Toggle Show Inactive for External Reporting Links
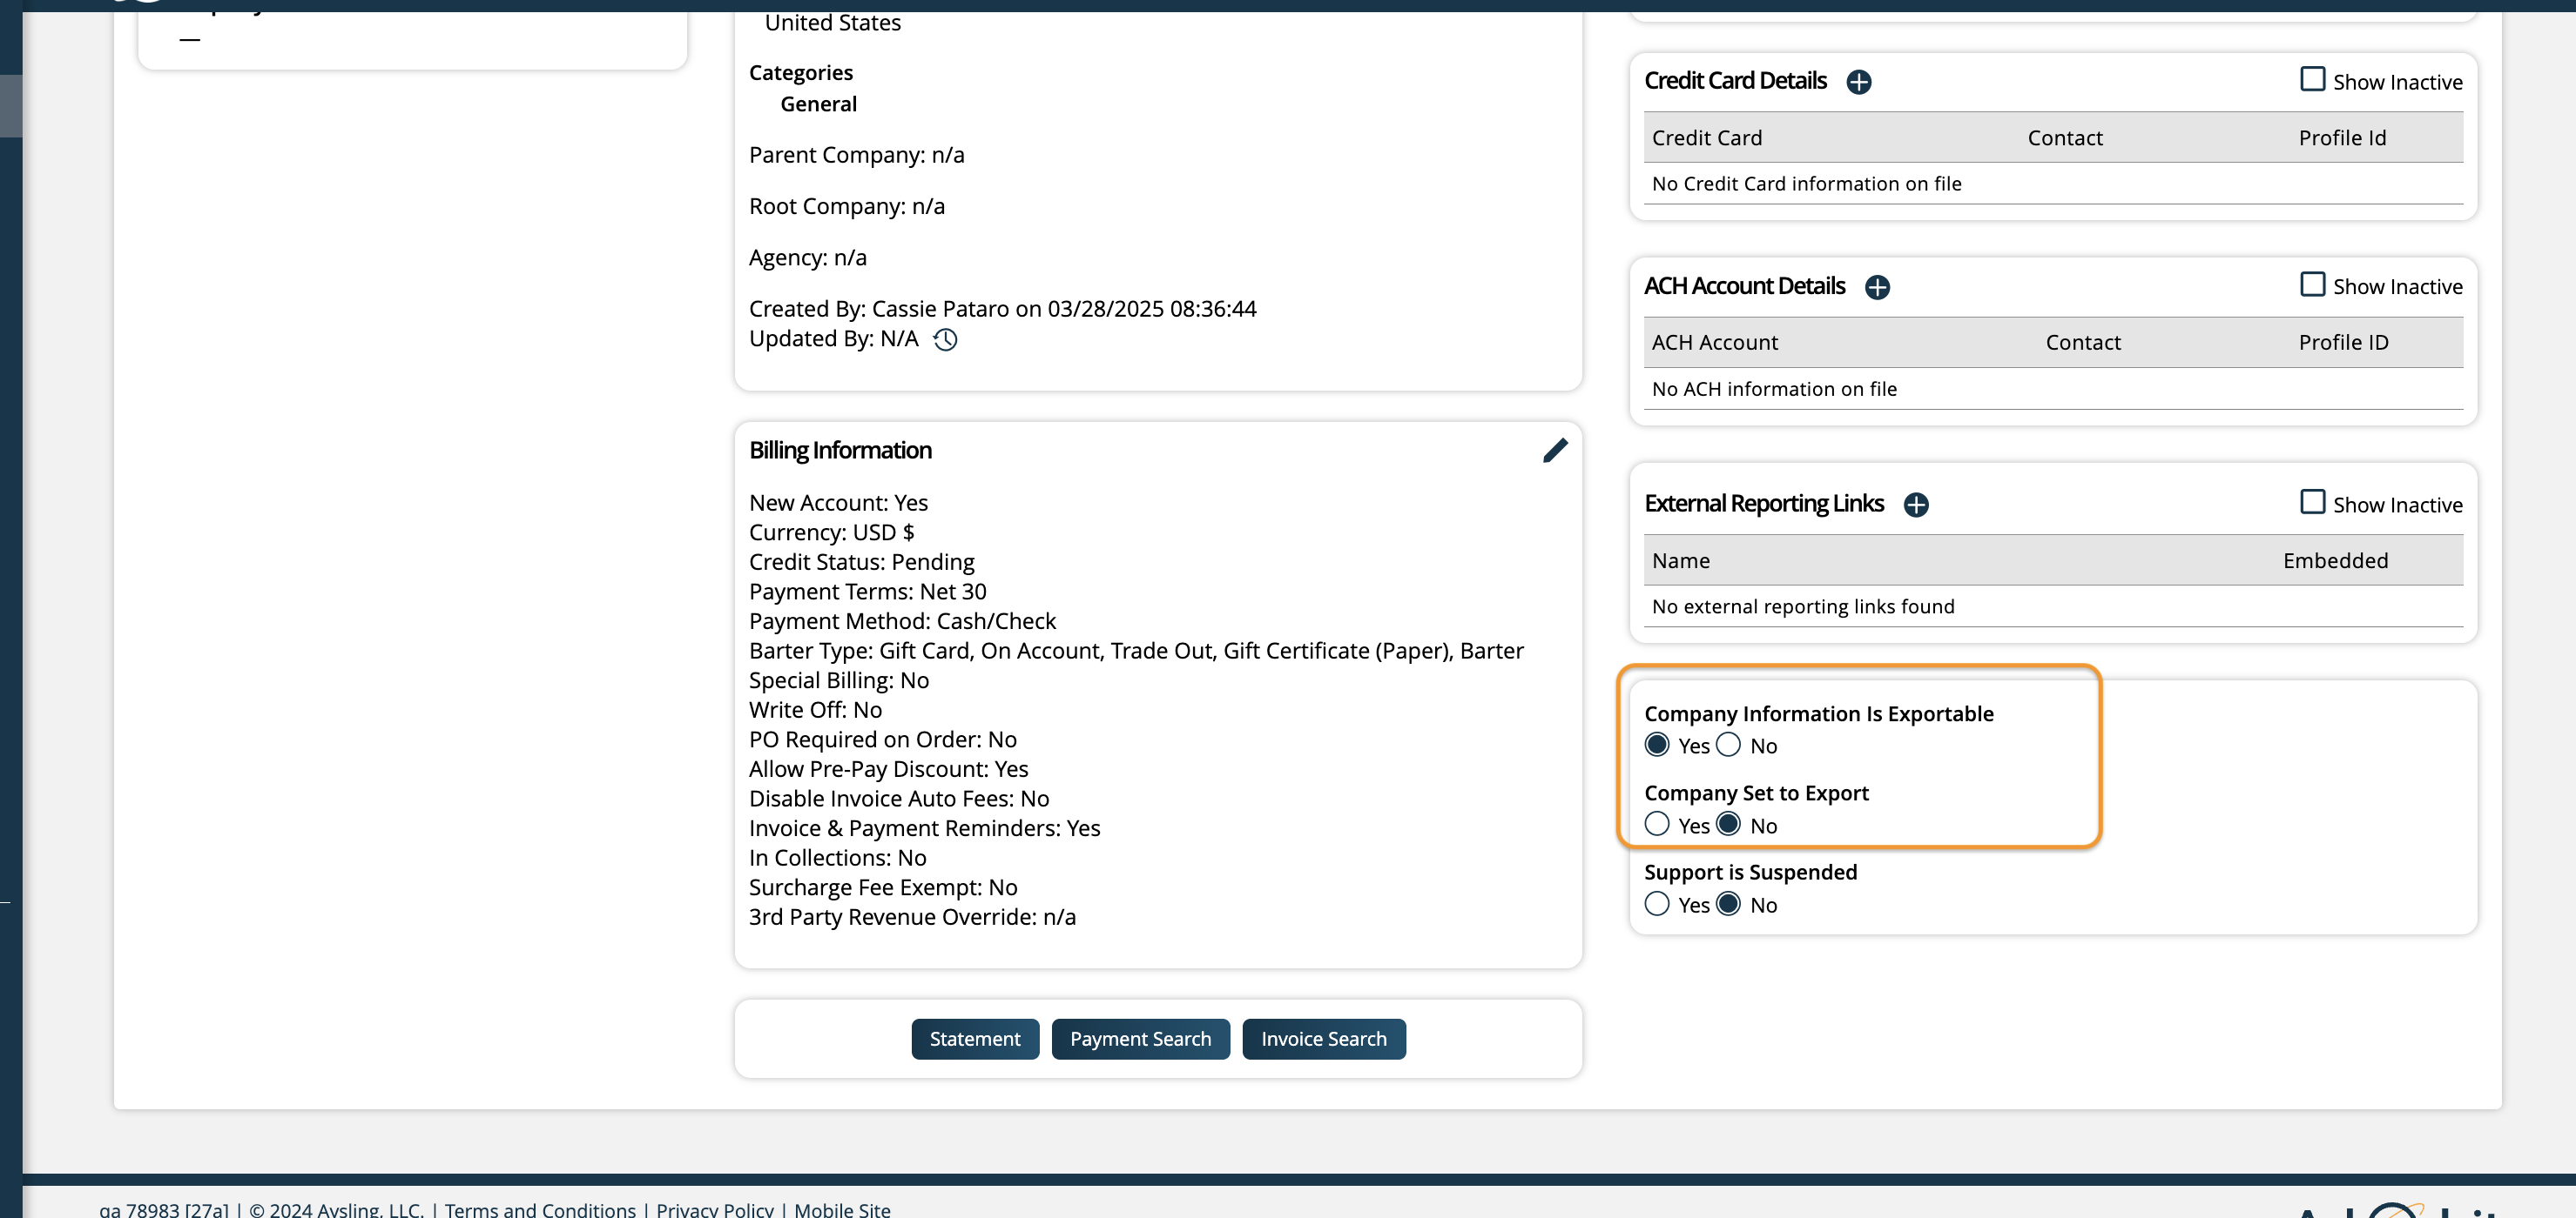This screenshot has height=1218, width=2576. tap(2312, 502)
